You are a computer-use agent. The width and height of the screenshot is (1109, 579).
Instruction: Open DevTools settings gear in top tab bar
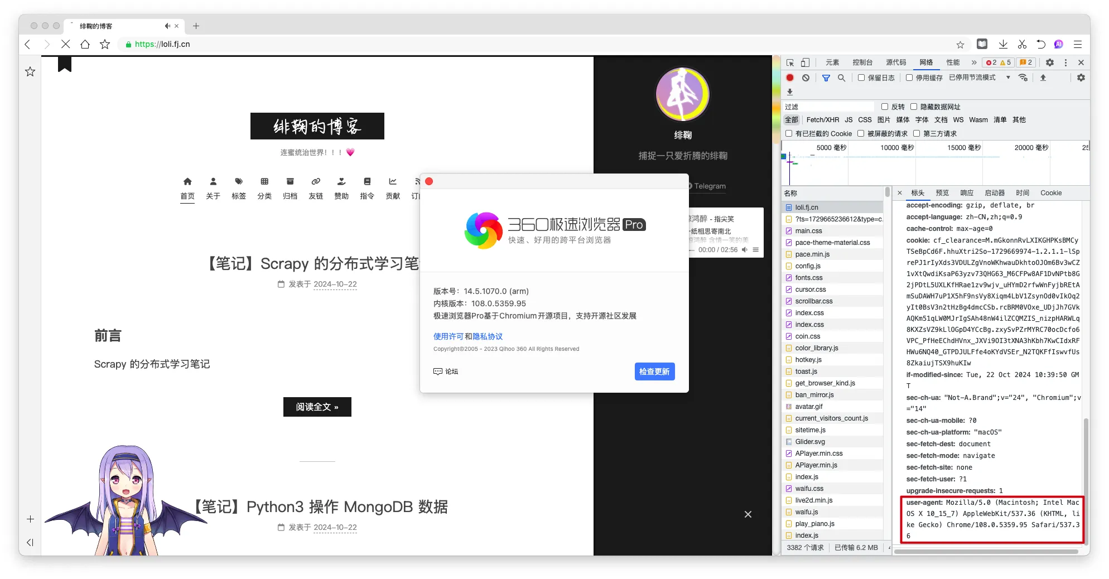point(1050,62)
